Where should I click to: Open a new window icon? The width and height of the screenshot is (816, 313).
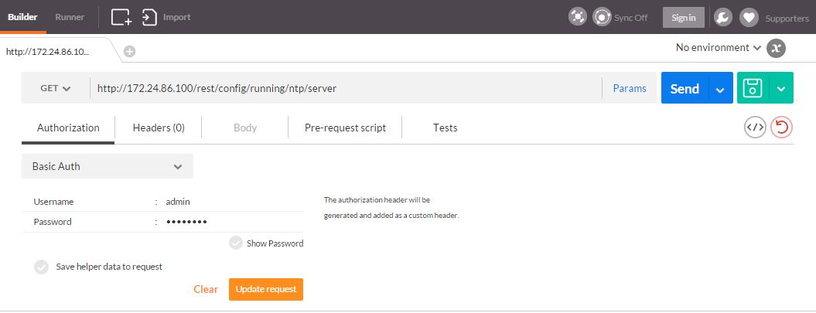coord(121,17)
